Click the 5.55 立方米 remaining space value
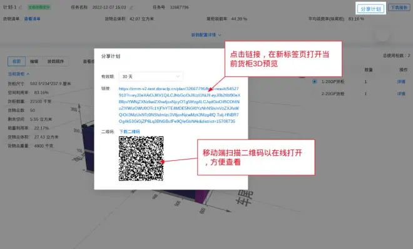Viewport: 413px width, 249px height. tap(41, 119)
